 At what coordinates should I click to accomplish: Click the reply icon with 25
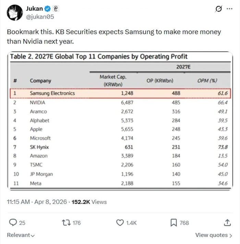pos(13,223)
